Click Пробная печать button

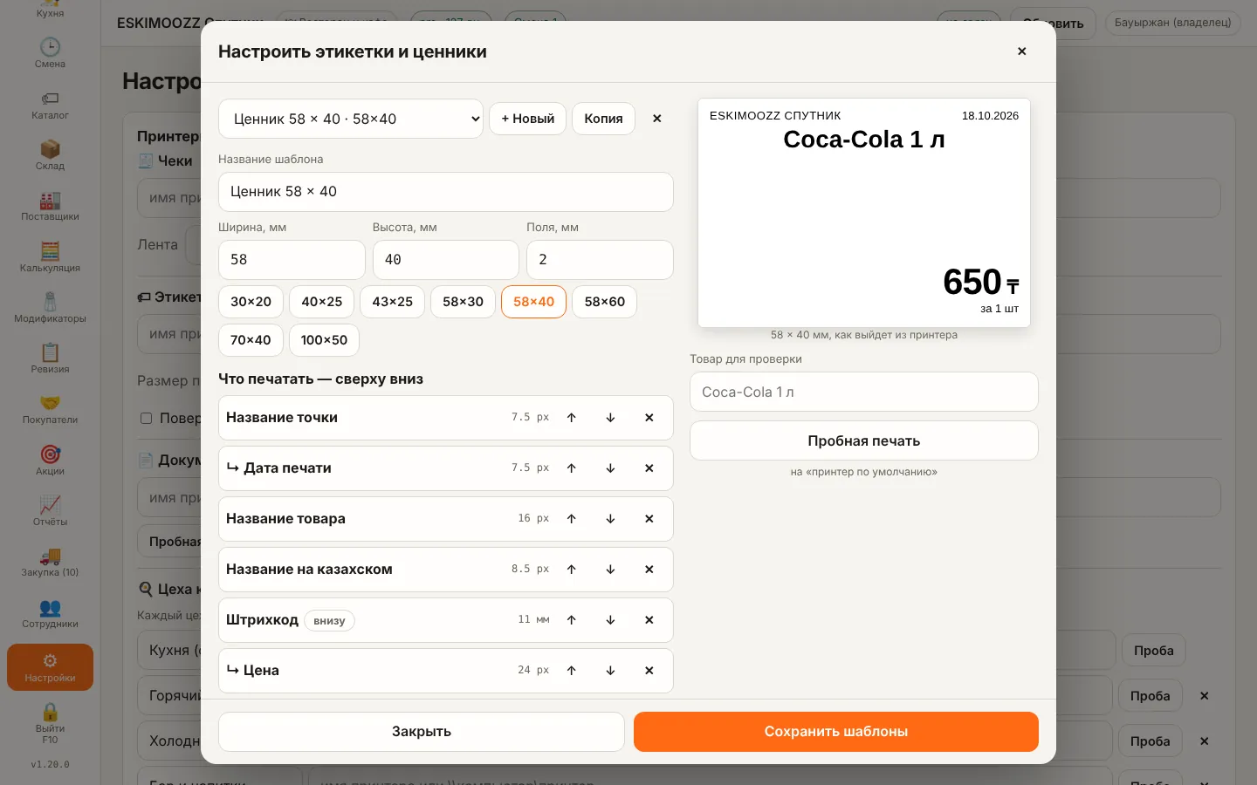(x=864, y=441)
